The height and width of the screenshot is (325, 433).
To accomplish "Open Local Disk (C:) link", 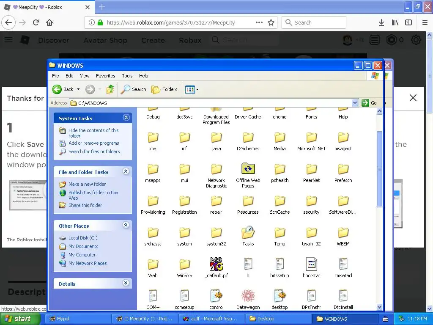I will tap(83, 238).
